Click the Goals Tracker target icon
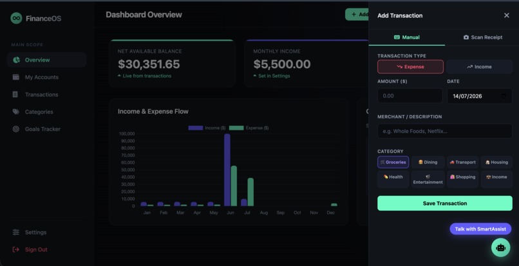519x266 pixels. click(15, 129)
